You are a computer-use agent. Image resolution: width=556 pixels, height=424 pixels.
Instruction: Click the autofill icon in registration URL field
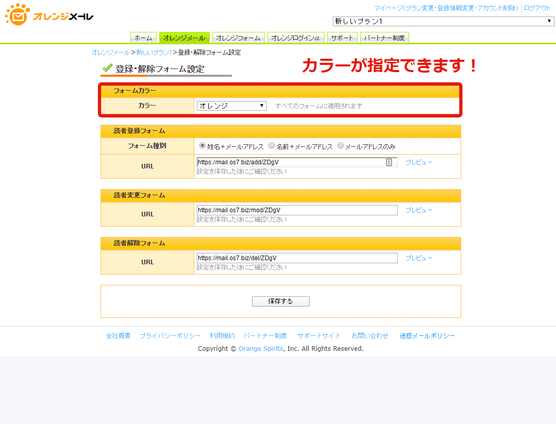coord(389,162)
